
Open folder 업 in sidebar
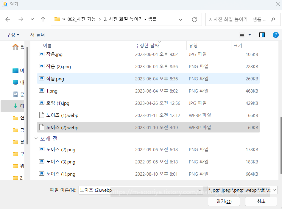point(18,118)
